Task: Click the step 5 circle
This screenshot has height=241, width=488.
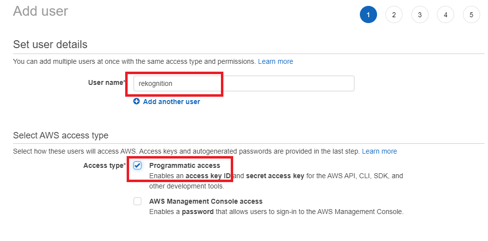Action: coord(471,15)
